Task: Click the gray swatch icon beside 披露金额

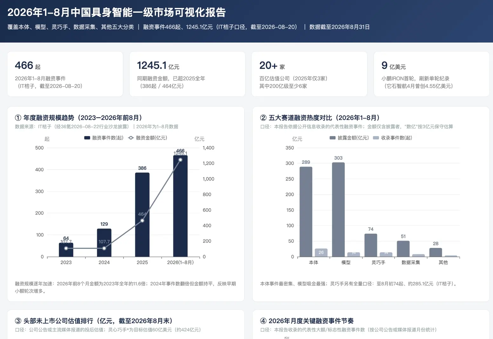Action: pos(333,138)
